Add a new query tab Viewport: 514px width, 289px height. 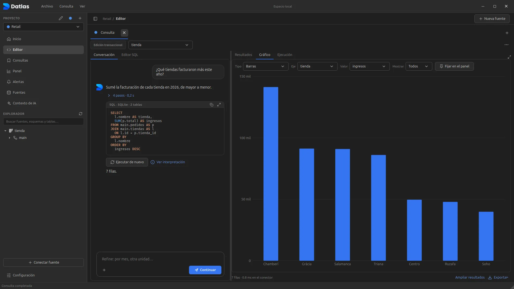507,33
